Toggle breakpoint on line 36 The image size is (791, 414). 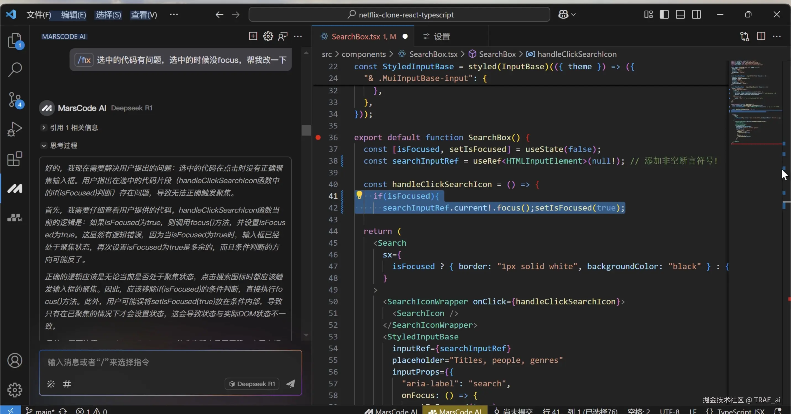point(318,137)
